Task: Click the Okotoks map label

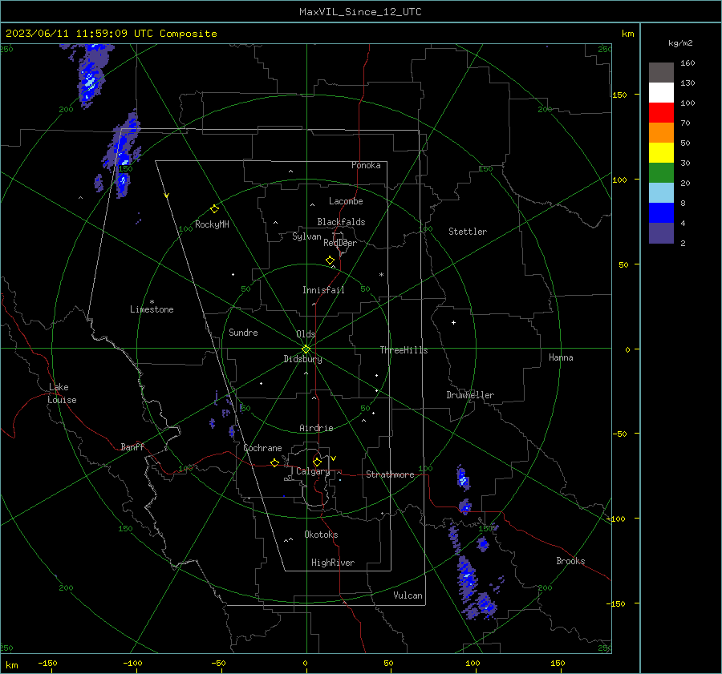Action: (321, 535)
